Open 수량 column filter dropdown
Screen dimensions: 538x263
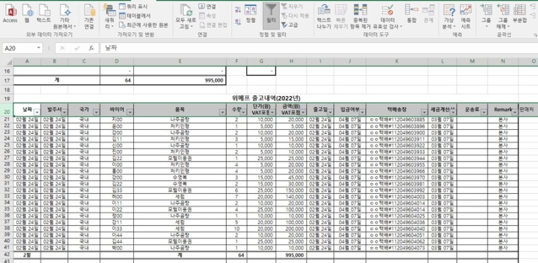[243, 112]
